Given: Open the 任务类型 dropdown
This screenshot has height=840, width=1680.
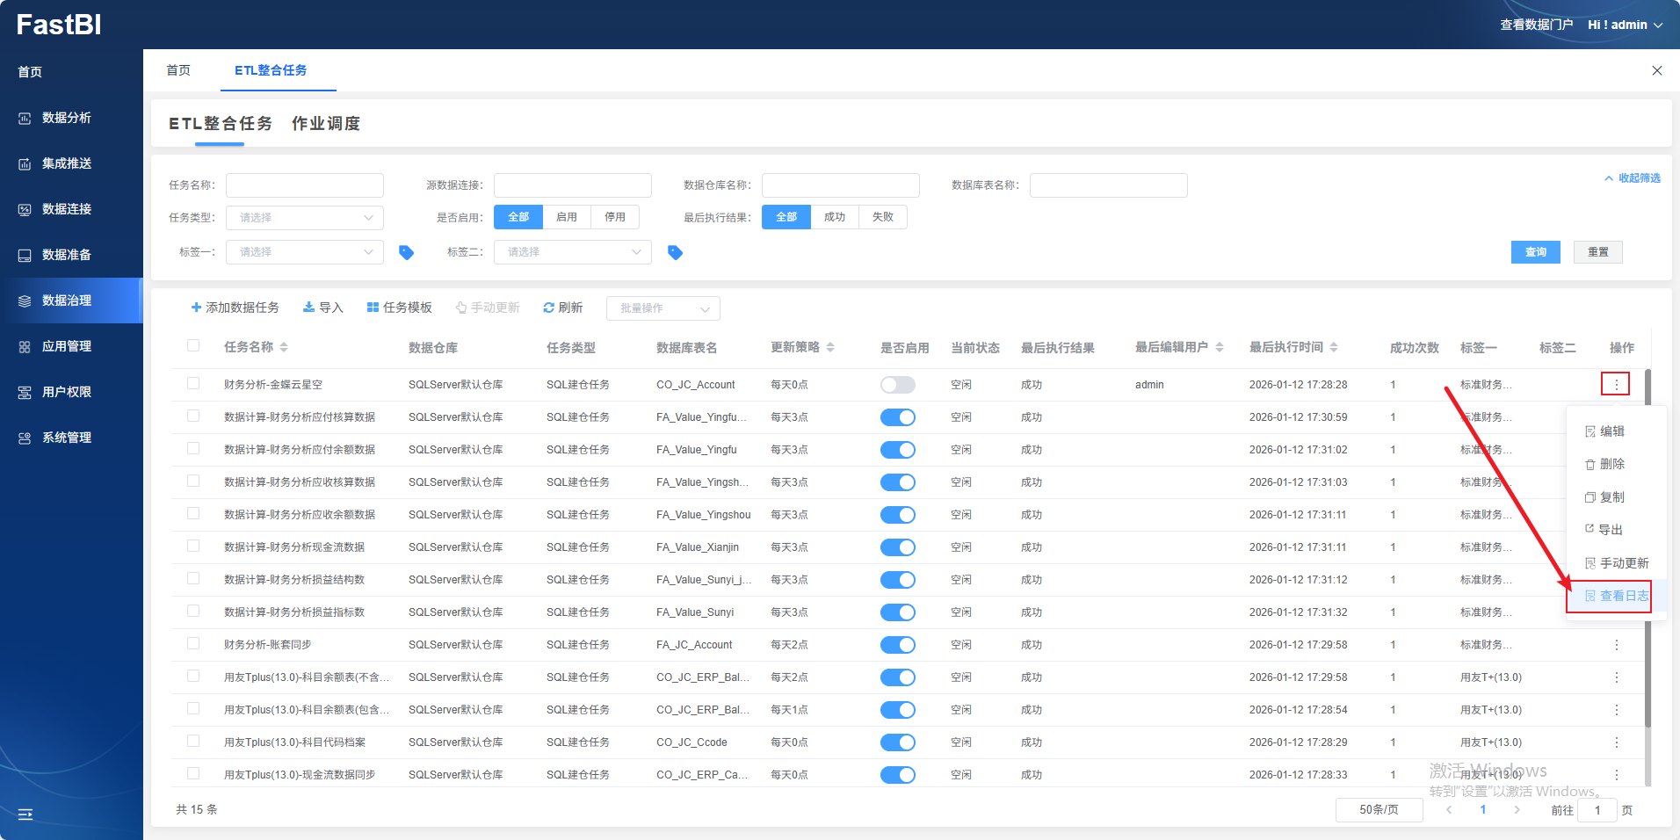Looking at the screenshot, I should (304, 217).
